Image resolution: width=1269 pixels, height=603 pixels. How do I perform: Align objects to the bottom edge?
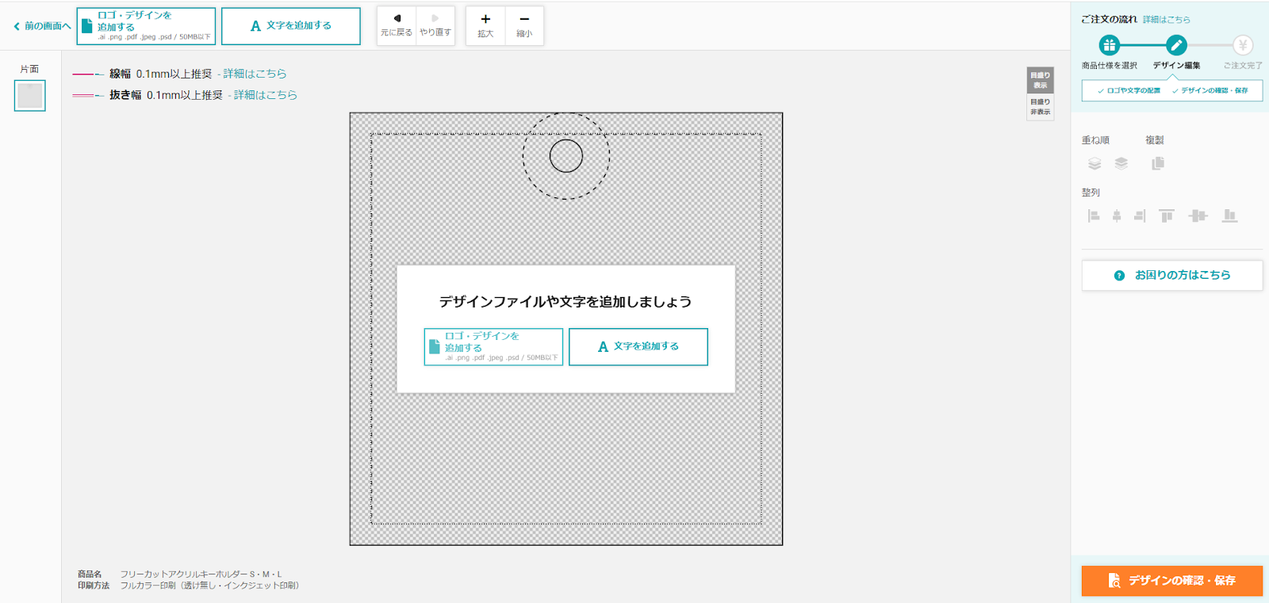pyautogui.click(x=1229, y=216)
